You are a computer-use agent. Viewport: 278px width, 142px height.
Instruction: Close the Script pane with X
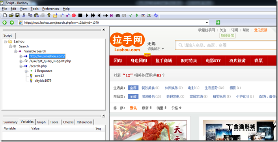[104, 30]
